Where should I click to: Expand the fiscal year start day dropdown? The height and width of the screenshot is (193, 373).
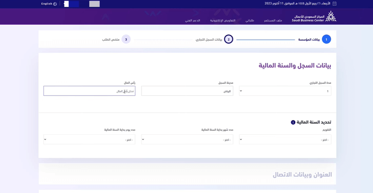coord(89,139)
